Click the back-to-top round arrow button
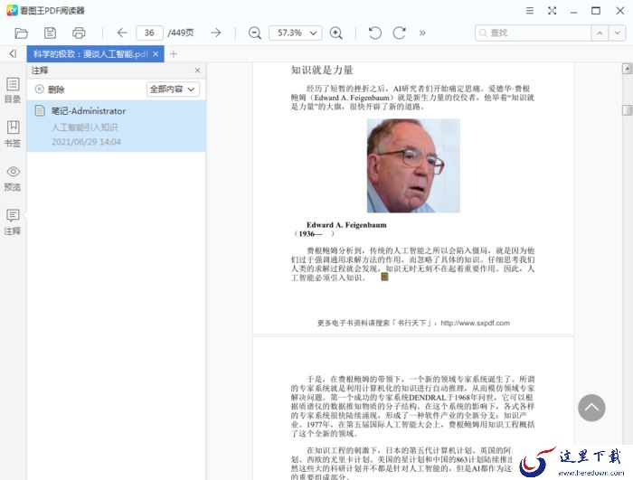Viewport: 633px width, 480px height. [591, 408]
